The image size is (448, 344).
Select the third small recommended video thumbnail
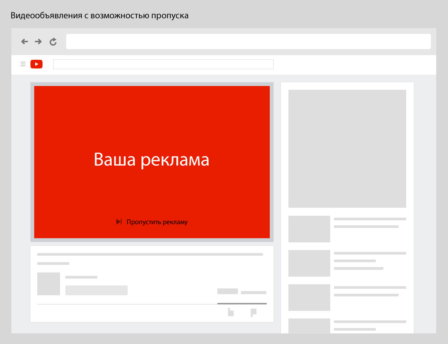pos(309,298)
